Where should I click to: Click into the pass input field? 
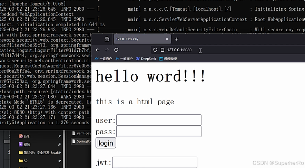[x=159, y=131]
